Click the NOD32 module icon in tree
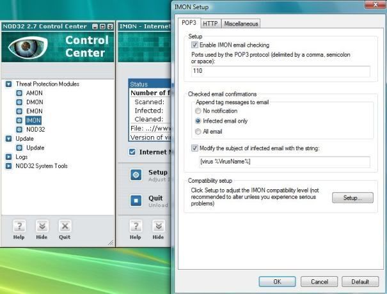The width and height of the screenshot is (387, 294). tap(19, 129)
